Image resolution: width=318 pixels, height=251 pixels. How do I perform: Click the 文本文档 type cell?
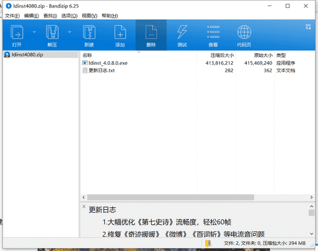286,70
